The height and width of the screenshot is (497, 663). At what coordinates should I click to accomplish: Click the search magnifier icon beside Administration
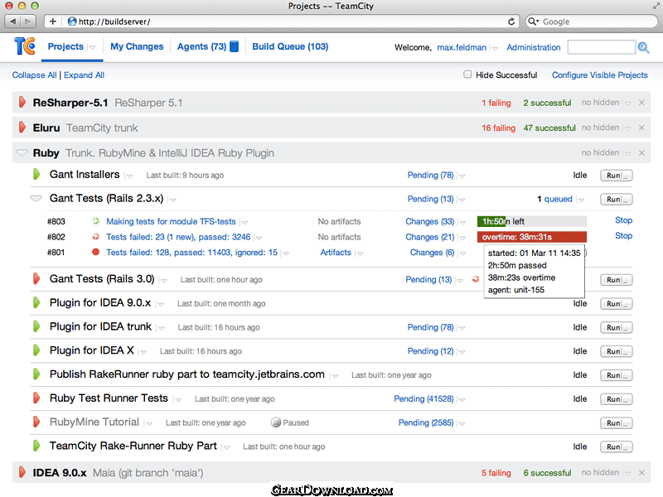(x=644, y=47)
